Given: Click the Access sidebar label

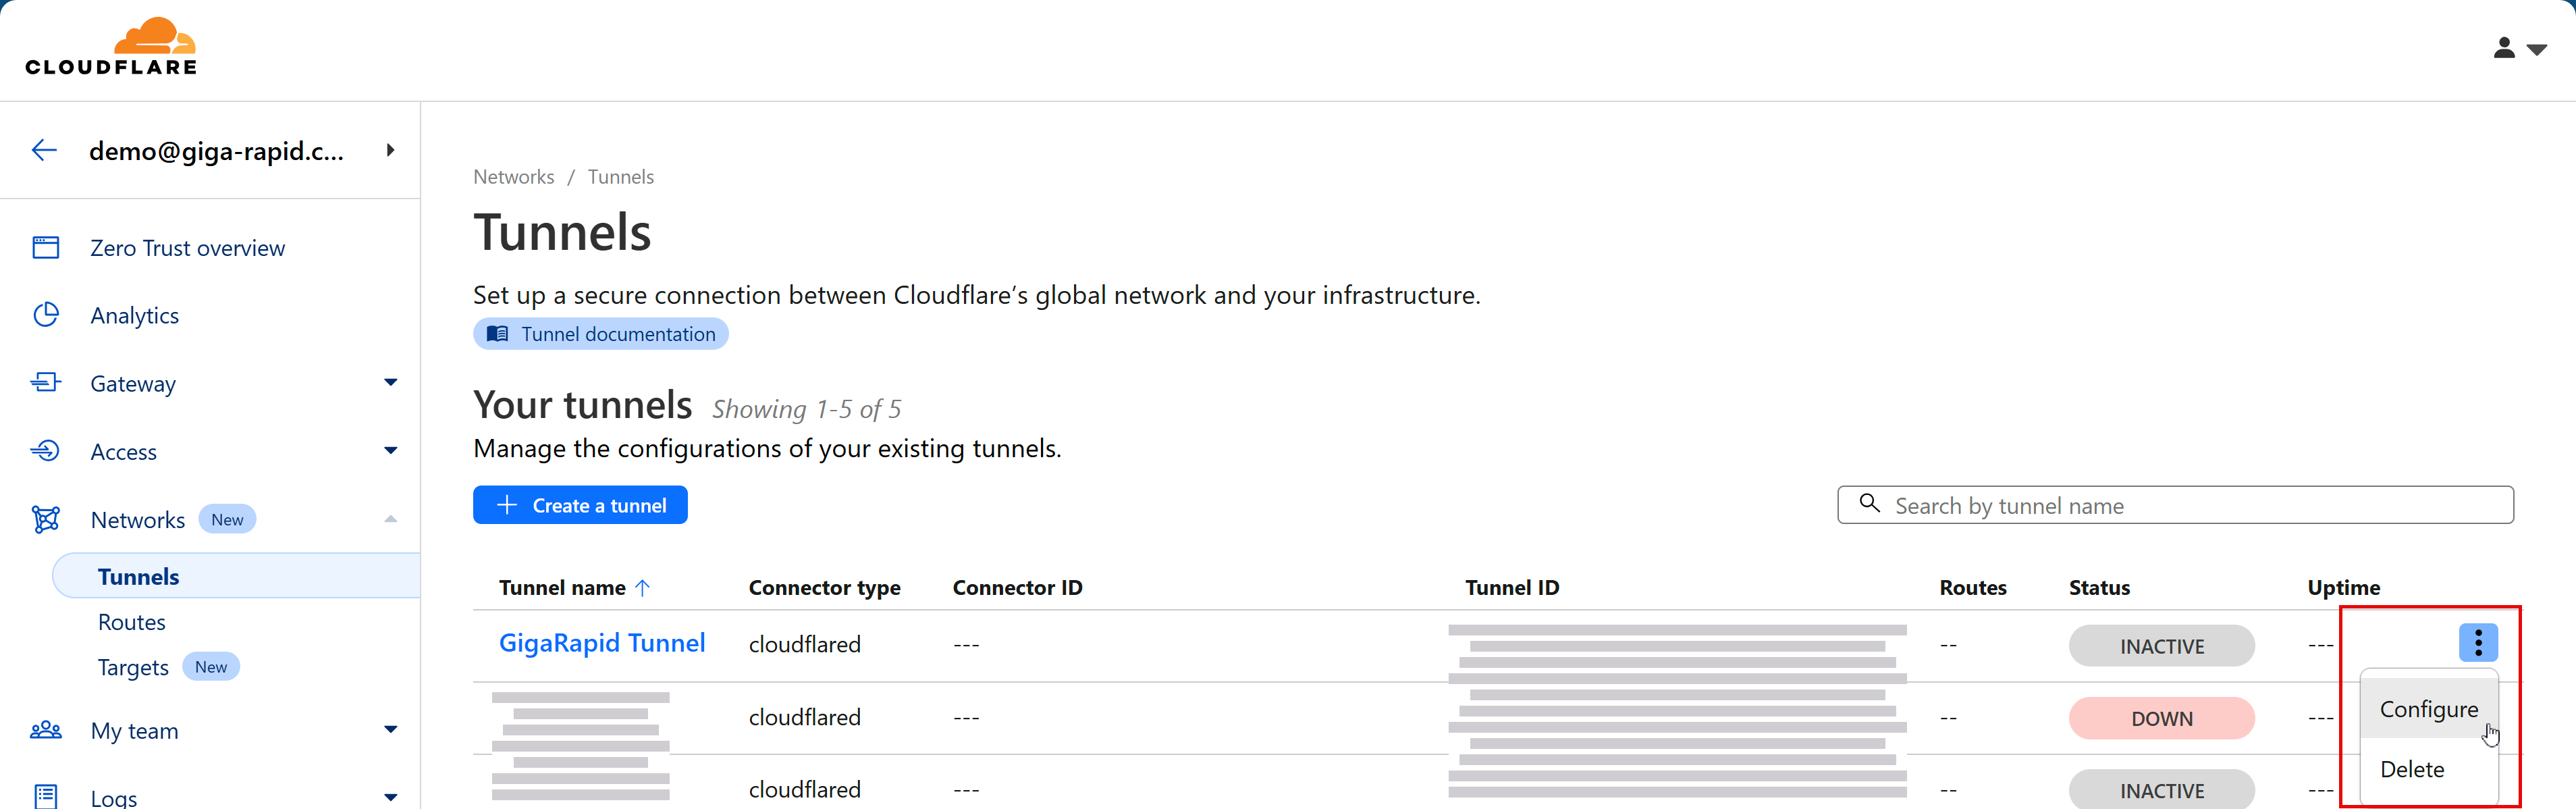Looking at the screenshot, I should point(123,452).
